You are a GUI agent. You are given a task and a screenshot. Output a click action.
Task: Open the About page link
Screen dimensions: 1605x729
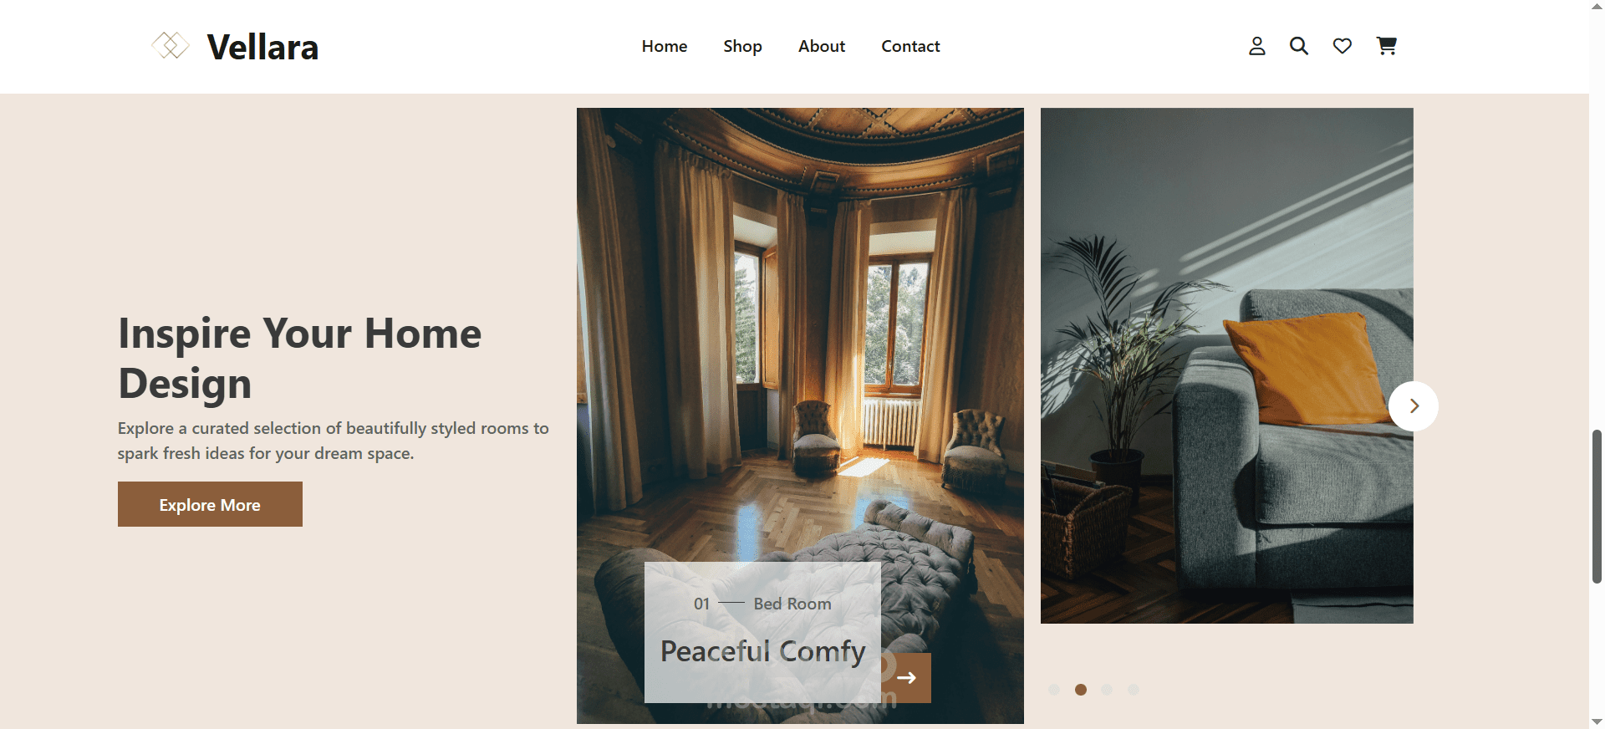(x=822, y=46)
